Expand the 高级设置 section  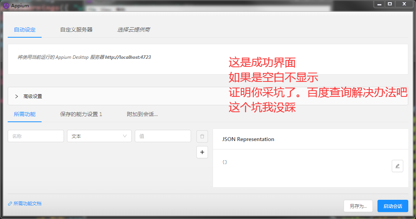pyautogui.click(x=208, y=96)
